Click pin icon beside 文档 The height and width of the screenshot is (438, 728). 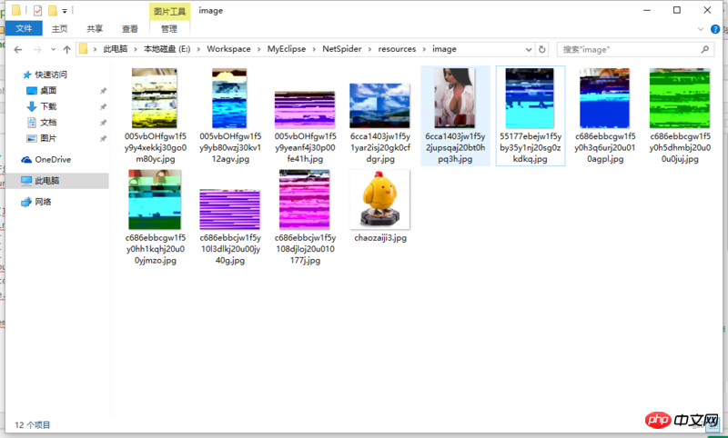point(103,123)
